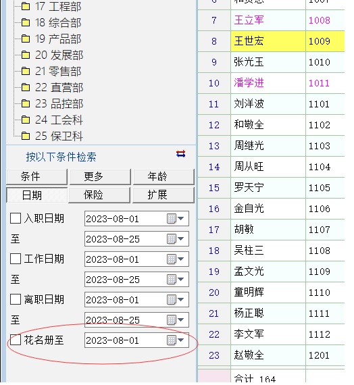Select folder icon of 20 发展部
Viewport: 354px width, 385px height.
click(26, 55)
